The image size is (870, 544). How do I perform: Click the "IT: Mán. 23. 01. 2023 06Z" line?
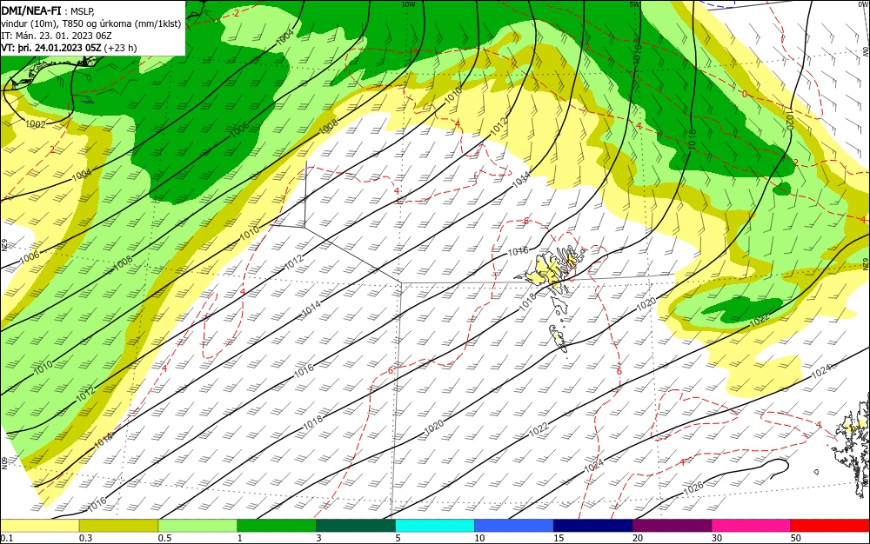tap(56, 36)
